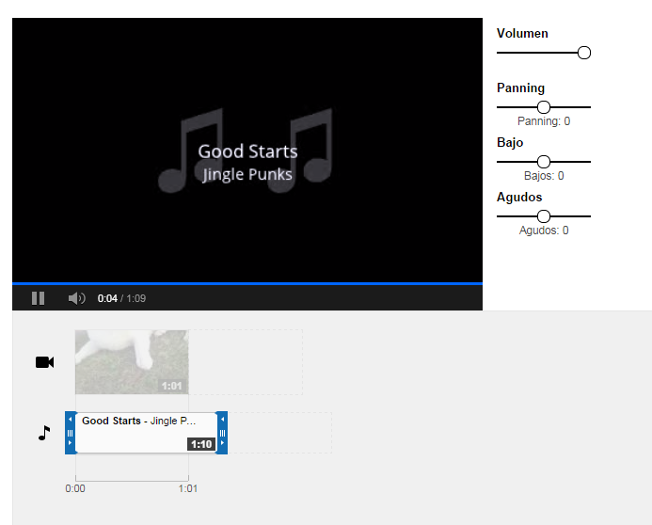652x525 pixels.
Task: Mute audio with the speaker icon
Action: (x=76, y=298)
